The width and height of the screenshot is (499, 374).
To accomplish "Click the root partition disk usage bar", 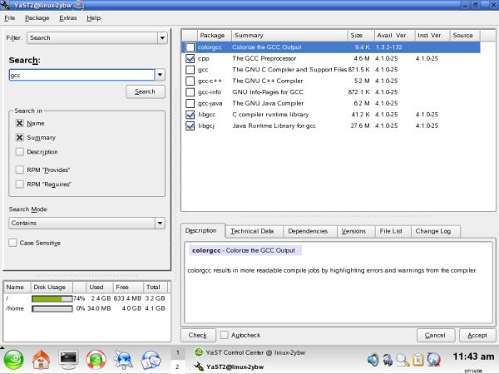I will 52,298.
